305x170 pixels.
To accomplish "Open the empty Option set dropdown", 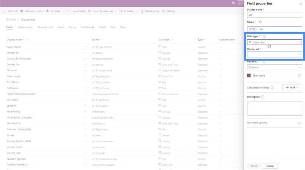I will (274, 55).
